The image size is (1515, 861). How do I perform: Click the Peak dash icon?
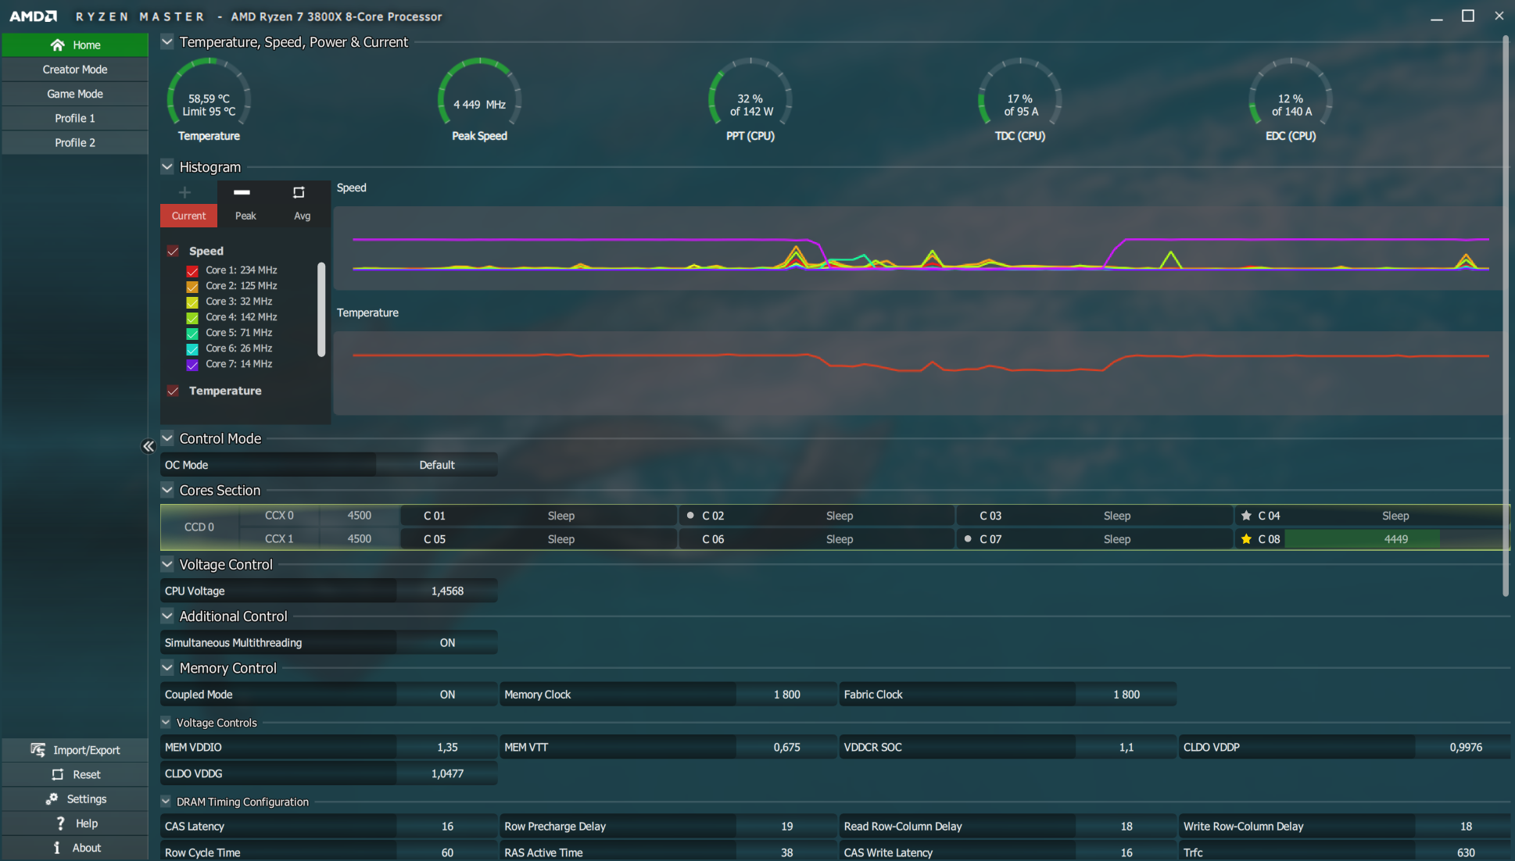pyautogui.click(x=242, y=192)
